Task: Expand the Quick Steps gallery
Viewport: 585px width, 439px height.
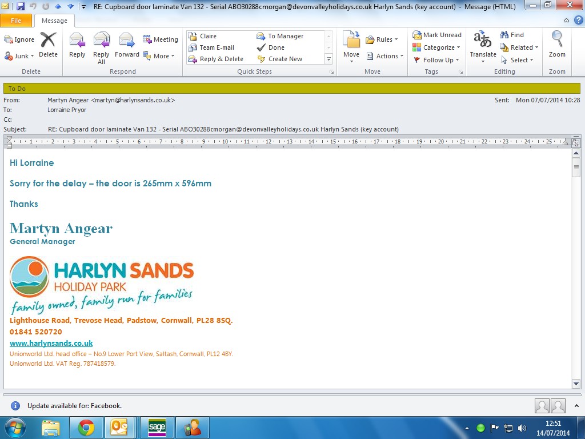Action: [x=328, y=59]
